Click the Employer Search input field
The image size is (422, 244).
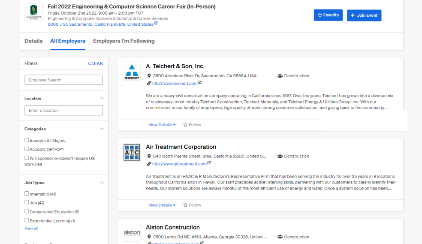click(x=63, y=80)
